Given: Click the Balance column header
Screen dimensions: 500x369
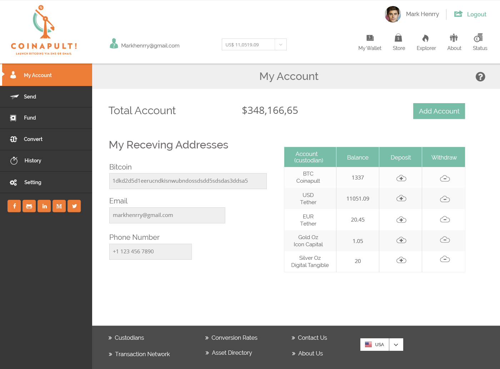Looking at the screenshot, I should [x=357, y=157].
